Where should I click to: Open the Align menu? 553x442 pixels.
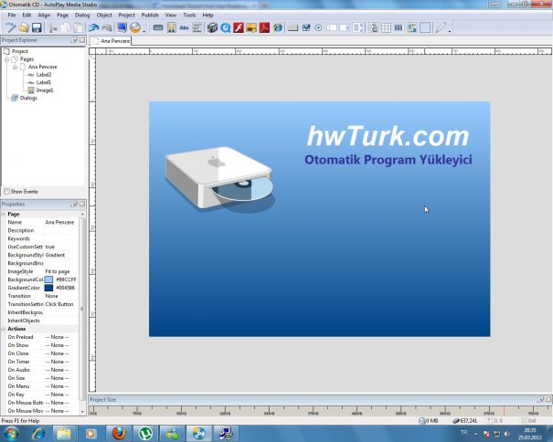[x=44, y=16]
